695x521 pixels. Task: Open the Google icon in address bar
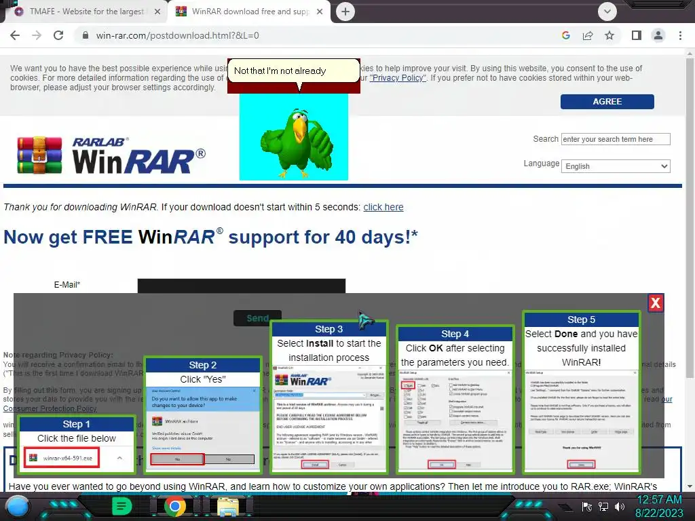pos(565,35)
